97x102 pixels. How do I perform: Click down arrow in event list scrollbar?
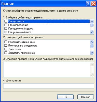click(x=92, y=32)
